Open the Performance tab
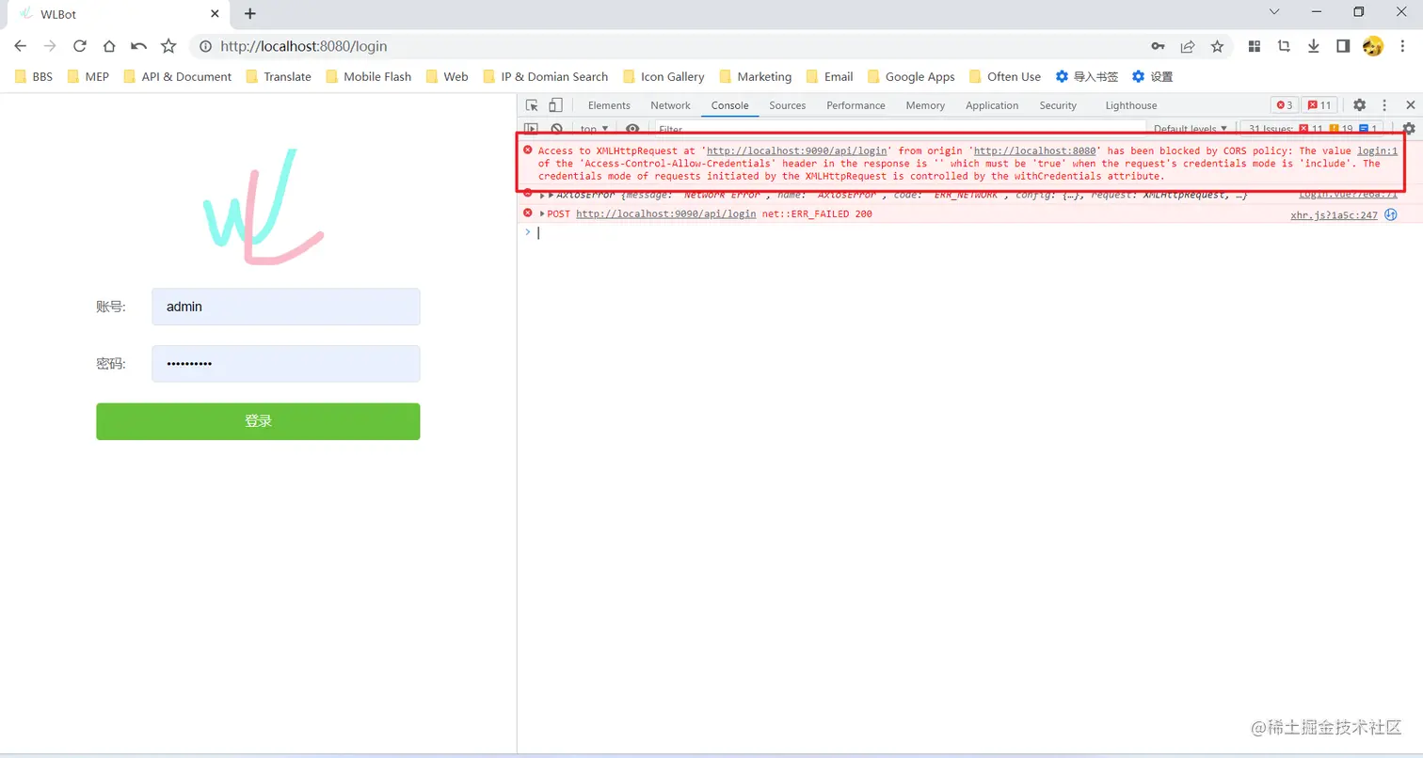 (855, 105)
